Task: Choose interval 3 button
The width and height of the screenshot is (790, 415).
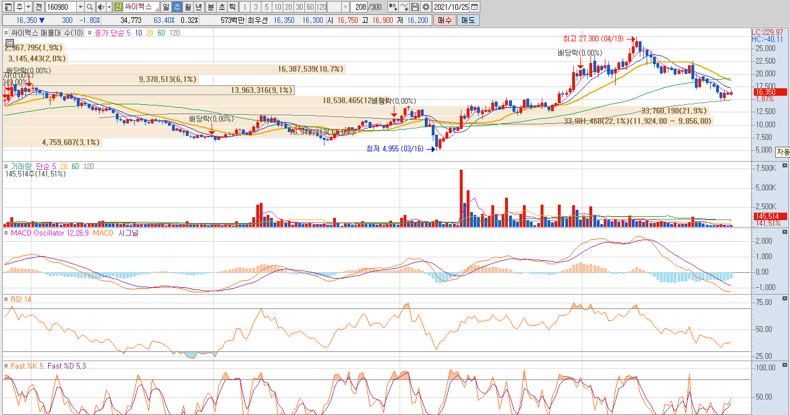Action: click(255, 7)
